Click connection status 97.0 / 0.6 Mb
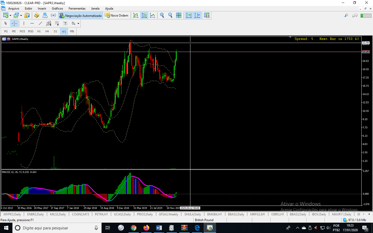This screenshot has height=233, width=373. [355, 220]
